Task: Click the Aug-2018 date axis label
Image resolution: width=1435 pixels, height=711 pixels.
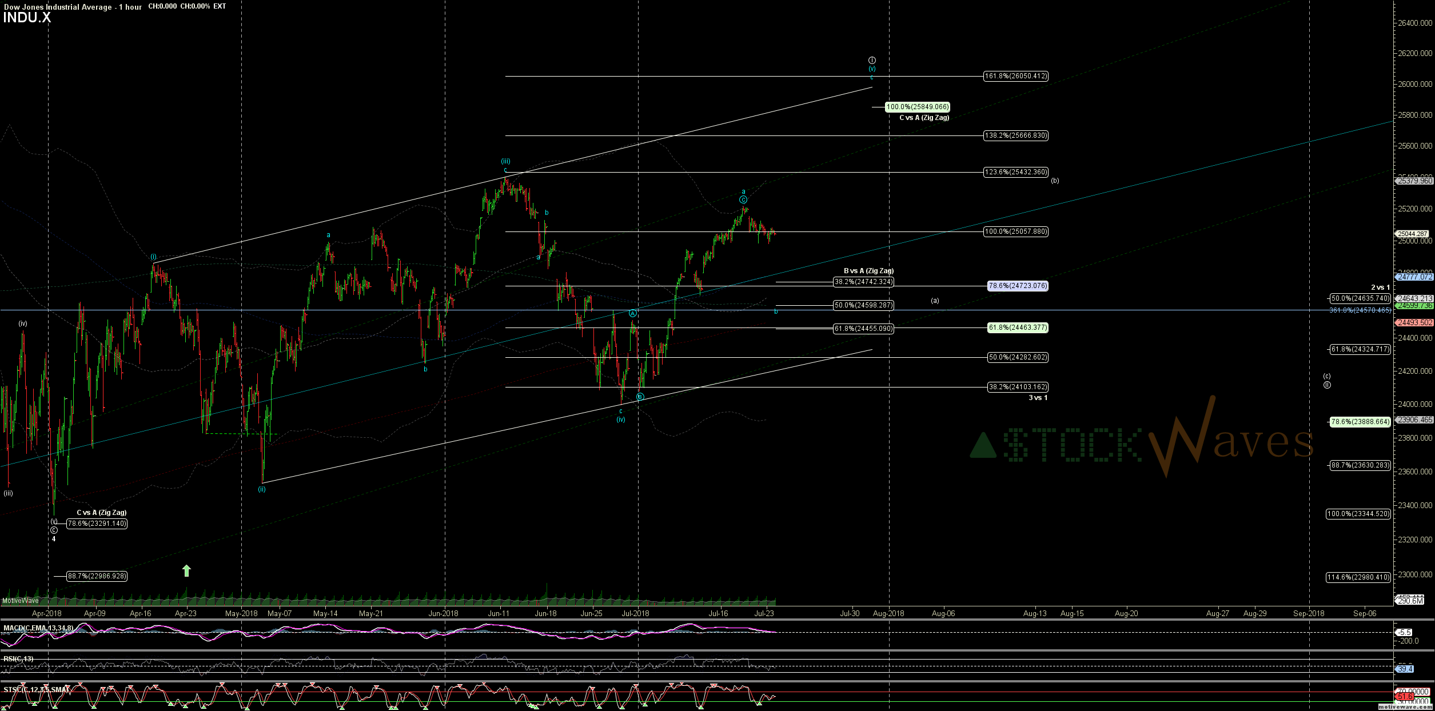Action: (888, 614)
